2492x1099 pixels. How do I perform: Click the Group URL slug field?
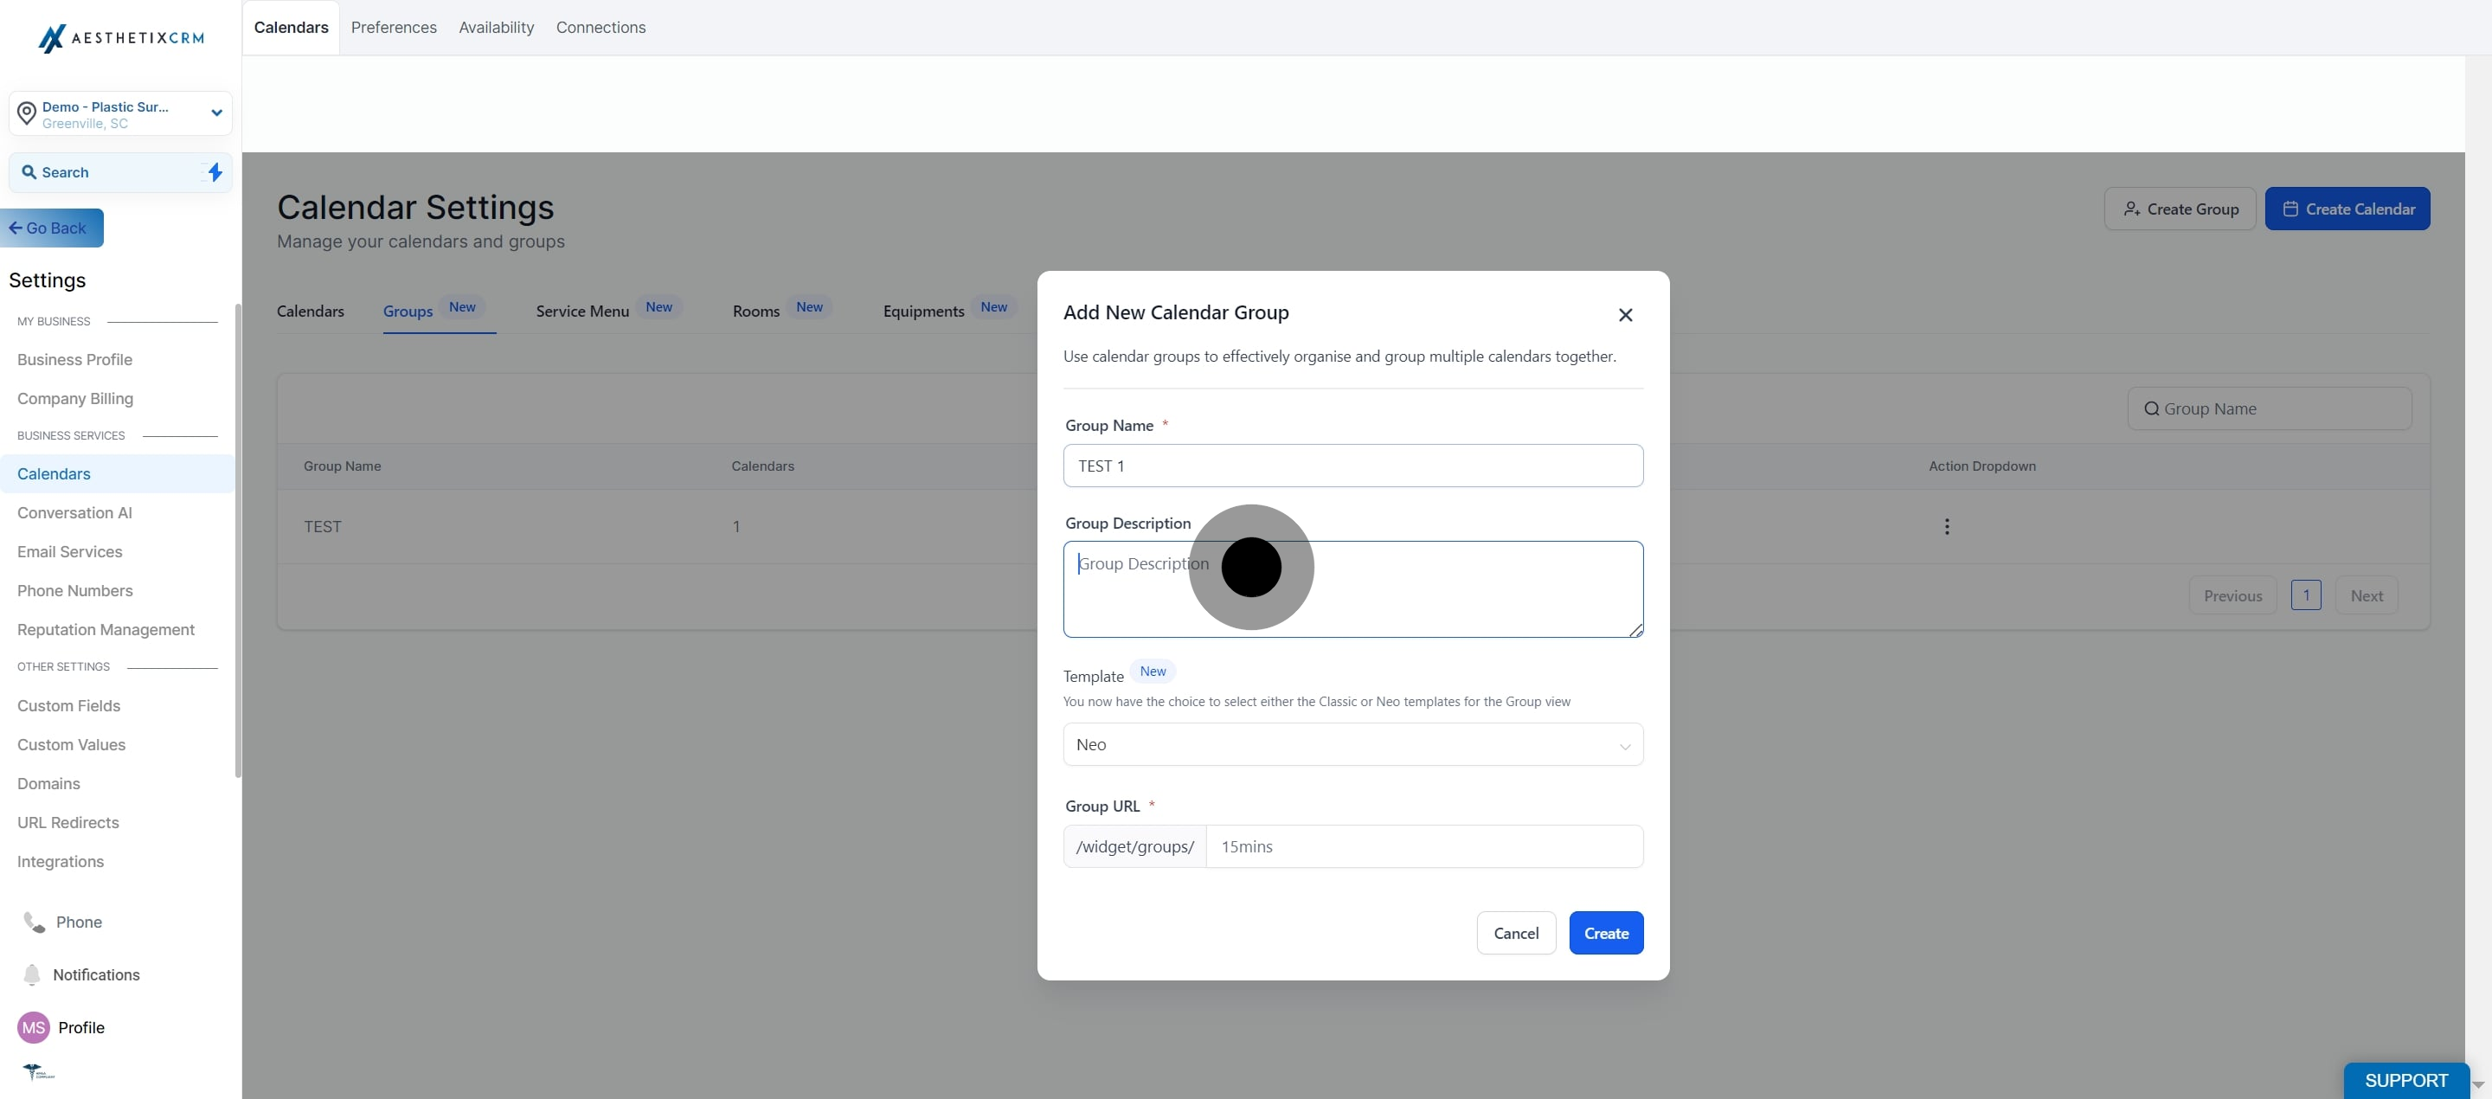[x=1424, y=846]
